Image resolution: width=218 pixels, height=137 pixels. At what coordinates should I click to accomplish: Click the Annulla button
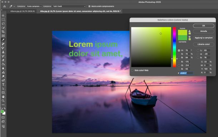pos(204,31)
